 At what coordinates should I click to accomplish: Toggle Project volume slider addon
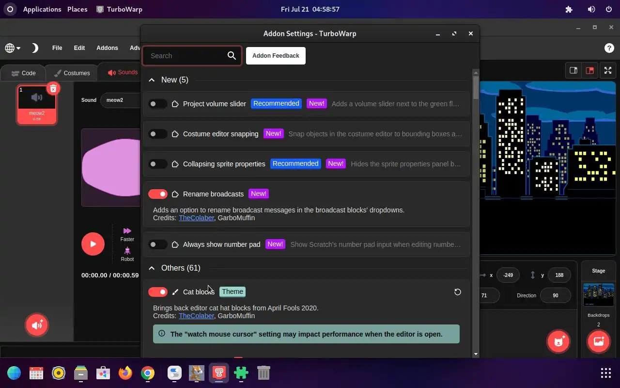(157, 104)
